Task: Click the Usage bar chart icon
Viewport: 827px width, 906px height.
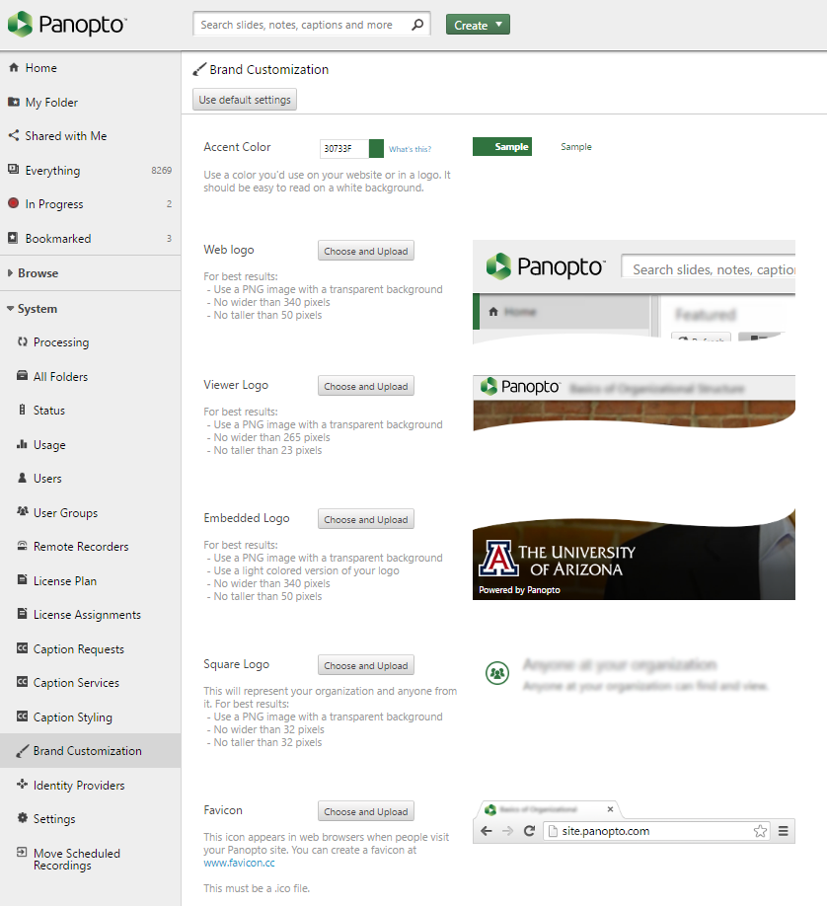Action: (x=22, y=444)
